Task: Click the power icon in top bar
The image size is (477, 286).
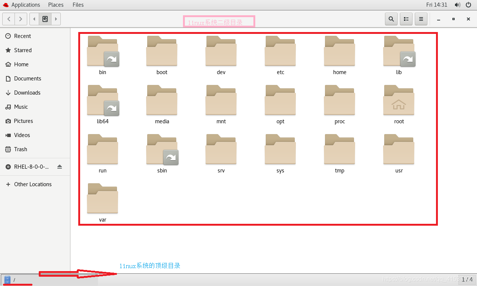Action: 468,5
